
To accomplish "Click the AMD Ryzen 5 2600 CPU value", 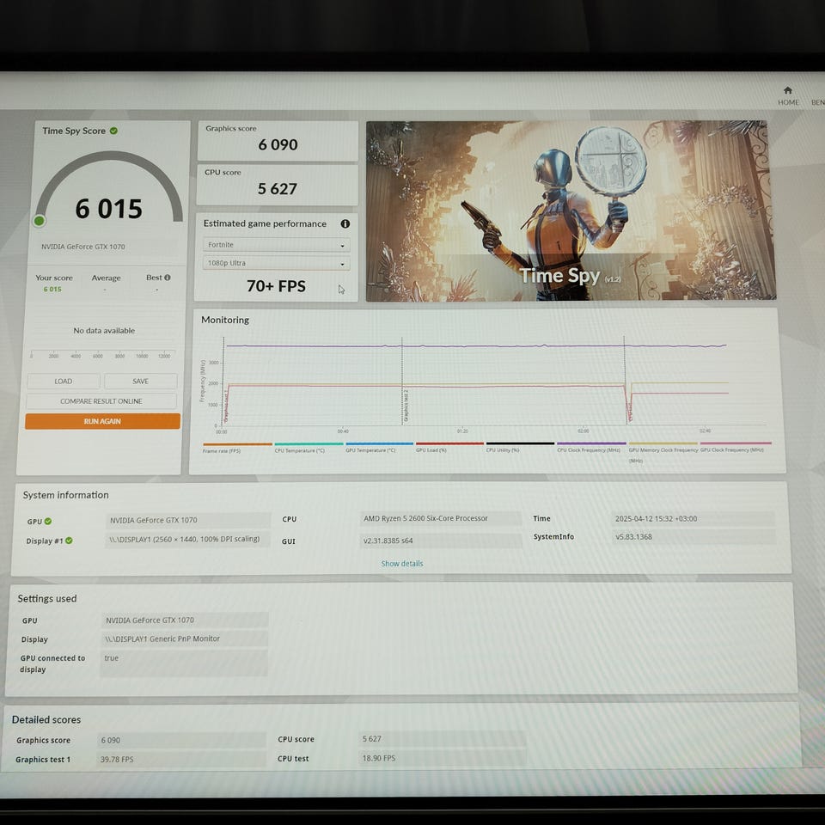I will click(x=440, y=518).
